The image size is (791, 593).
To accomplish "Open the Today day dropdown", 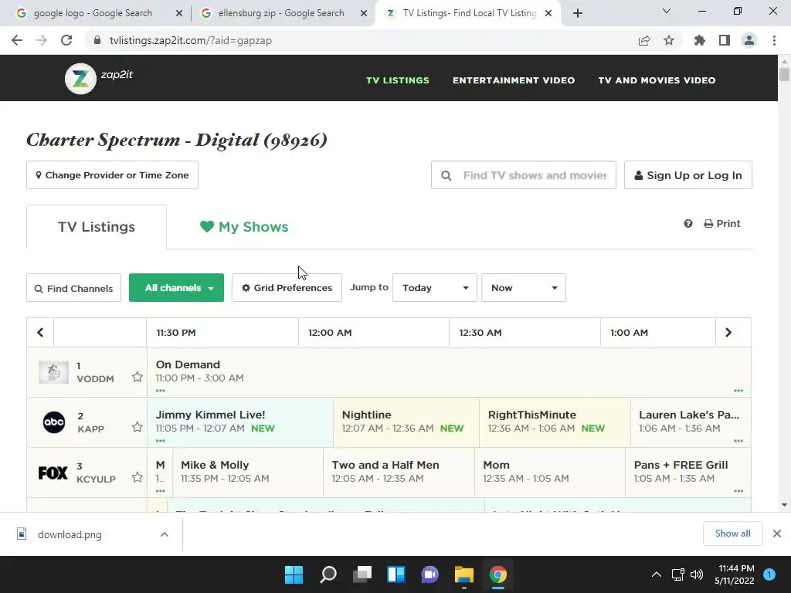I will pos(435,288).
